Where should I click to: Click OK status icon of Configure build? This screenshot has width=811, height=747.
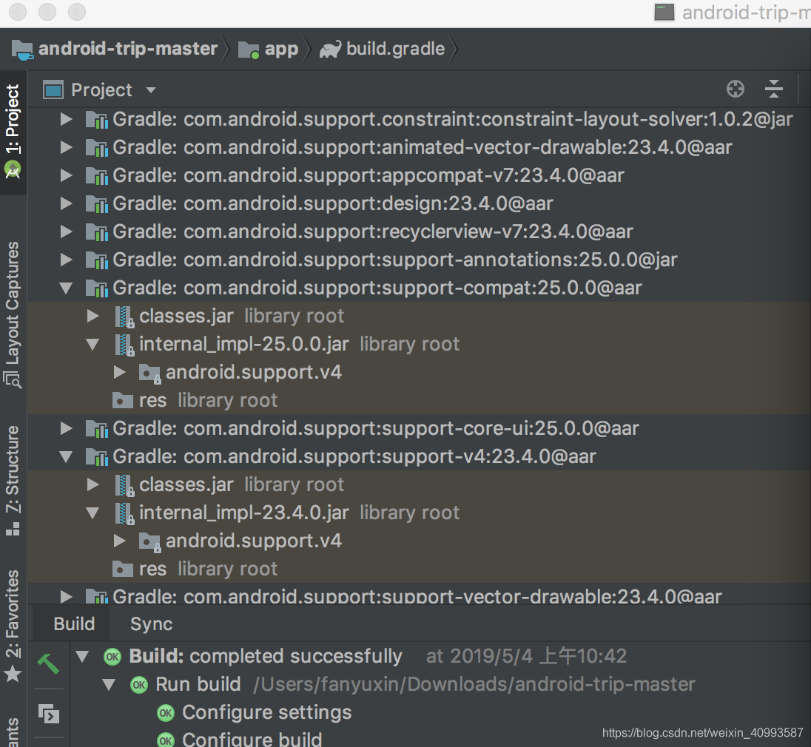(166, 740)
